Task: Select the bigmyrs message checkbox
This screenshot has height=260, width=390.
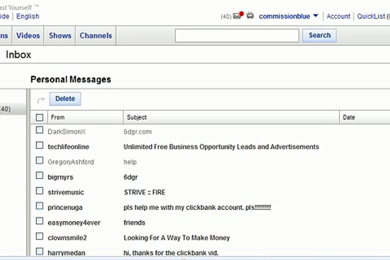Action: (x=39, y=175)
